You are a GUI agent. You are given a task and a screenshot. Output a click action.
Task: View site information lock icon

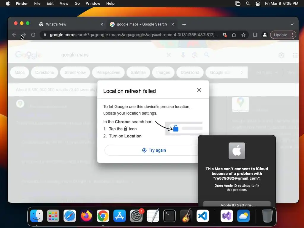pos(45,35)
